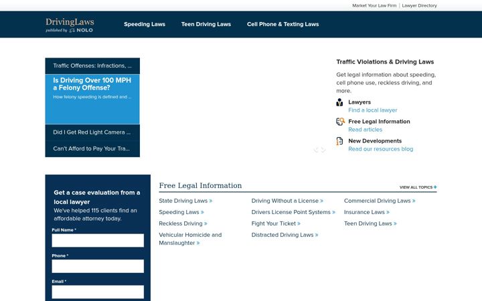Open Vehicular Homicide and Manslaughter topic
This screenshot has height=301, width=482.
click(x=190, y=239)
